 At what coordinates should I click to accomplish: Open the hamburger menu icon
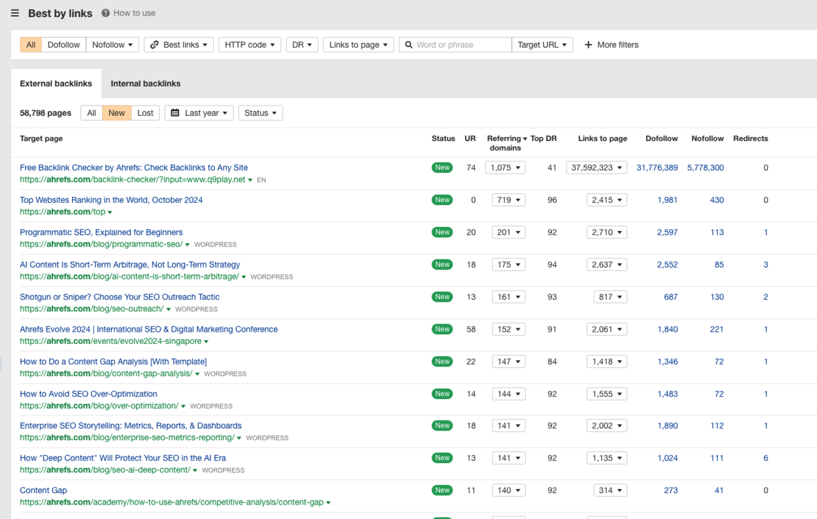15,13
